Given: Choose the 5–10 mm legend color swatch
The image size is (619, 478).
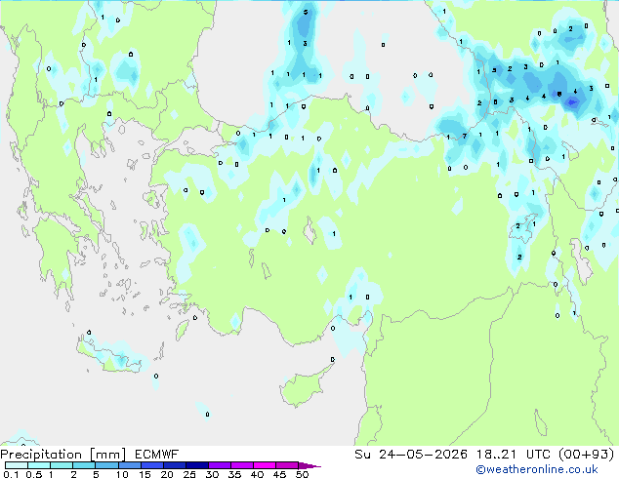Looking at the screenshot, I should click(106, 465).
